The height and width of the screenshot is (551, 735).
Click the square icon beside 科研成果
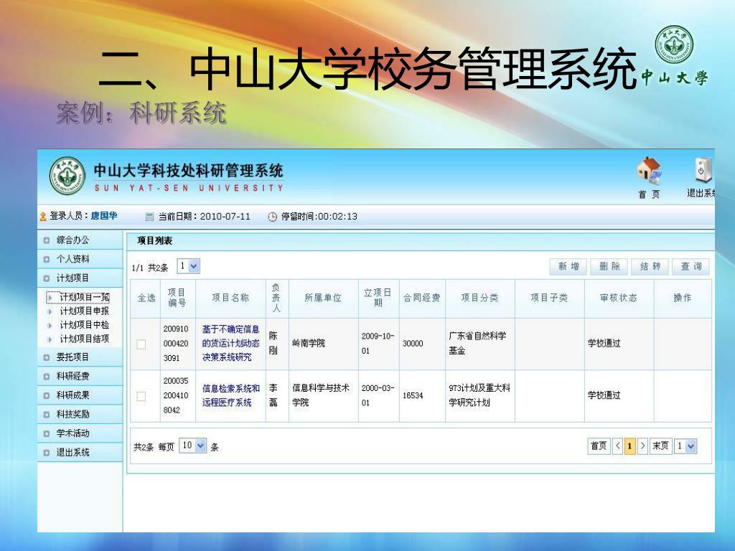click(47, 395)
